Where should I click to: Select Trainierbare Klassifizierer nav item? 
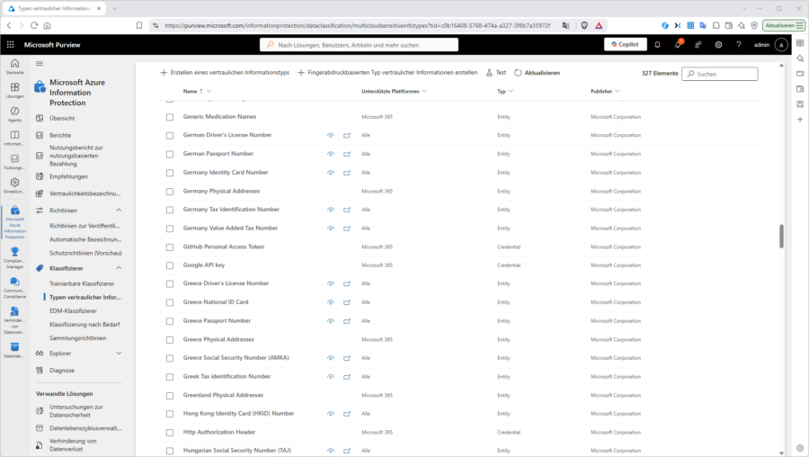82,283
